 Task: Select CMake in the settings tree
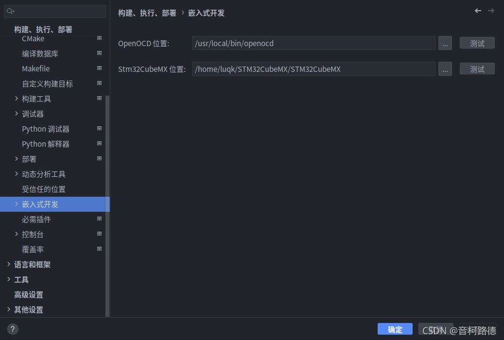33,38
